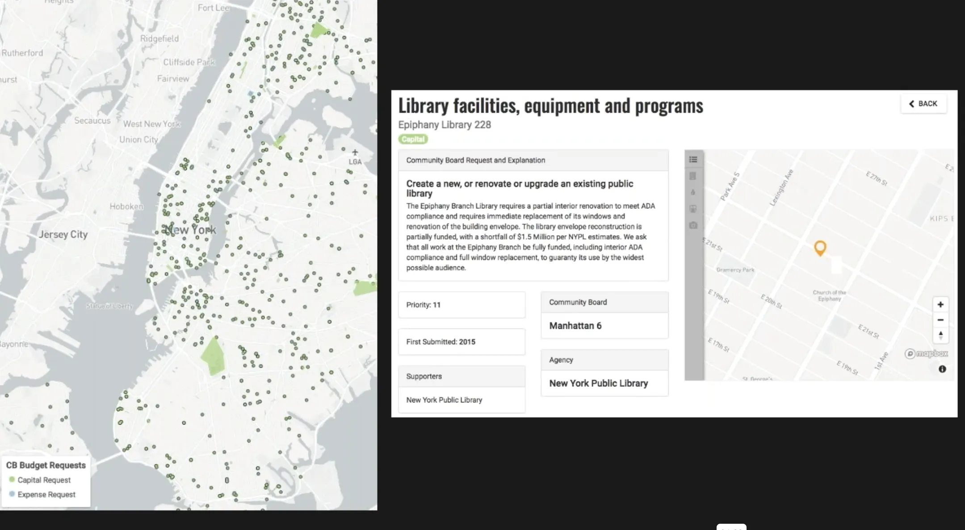Viewport: 965px width, 530px height.
Task: Zoom in on the detail map
Action: tap(940, 305)
